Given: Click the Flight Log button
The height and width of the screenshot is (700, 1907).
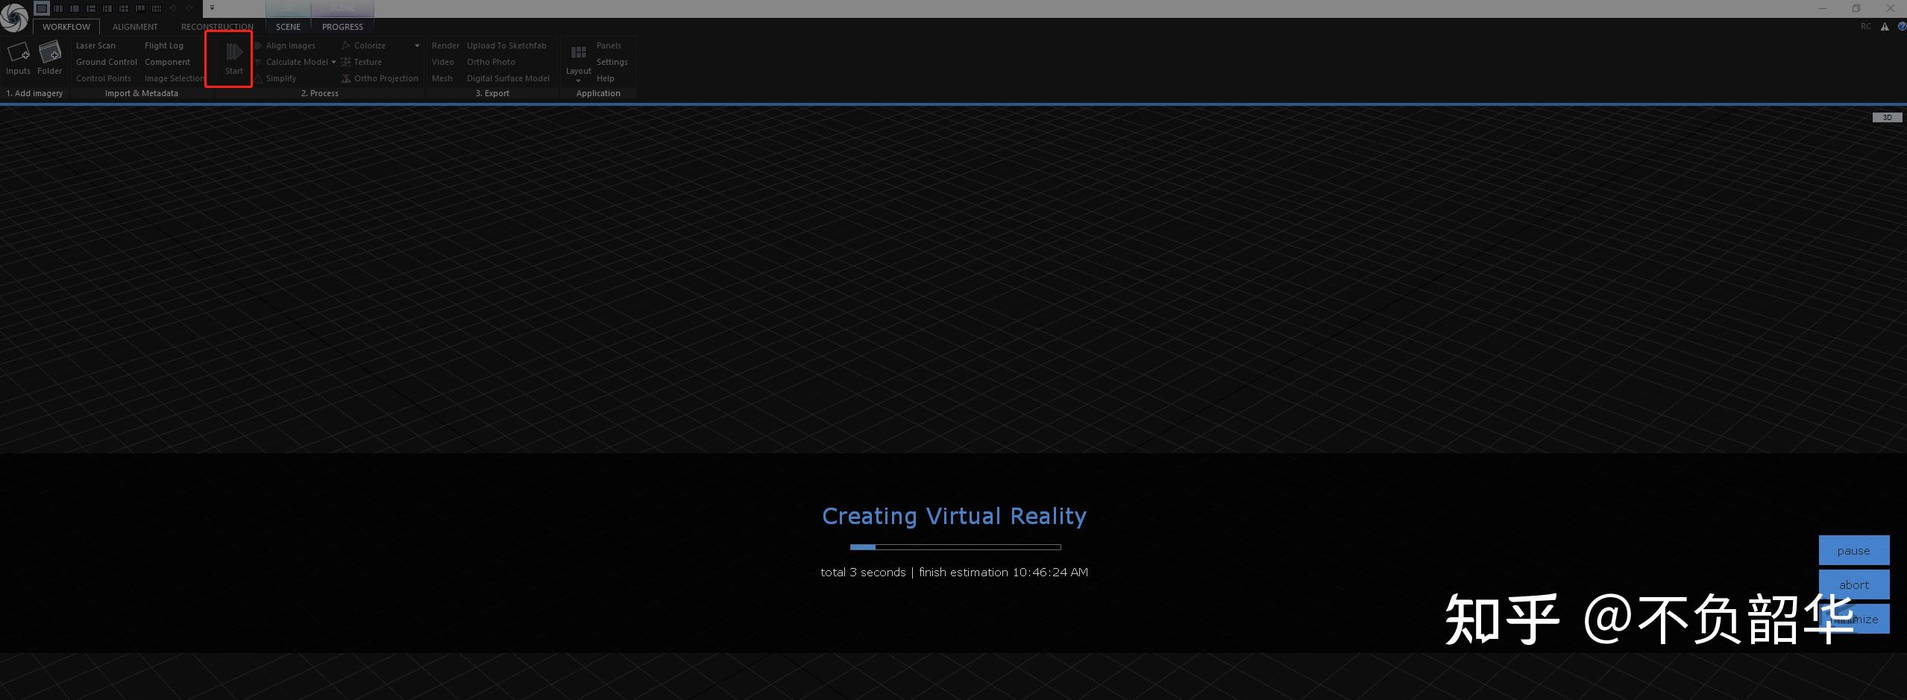Looking at the screenshot, I should (x=163, y=45).
